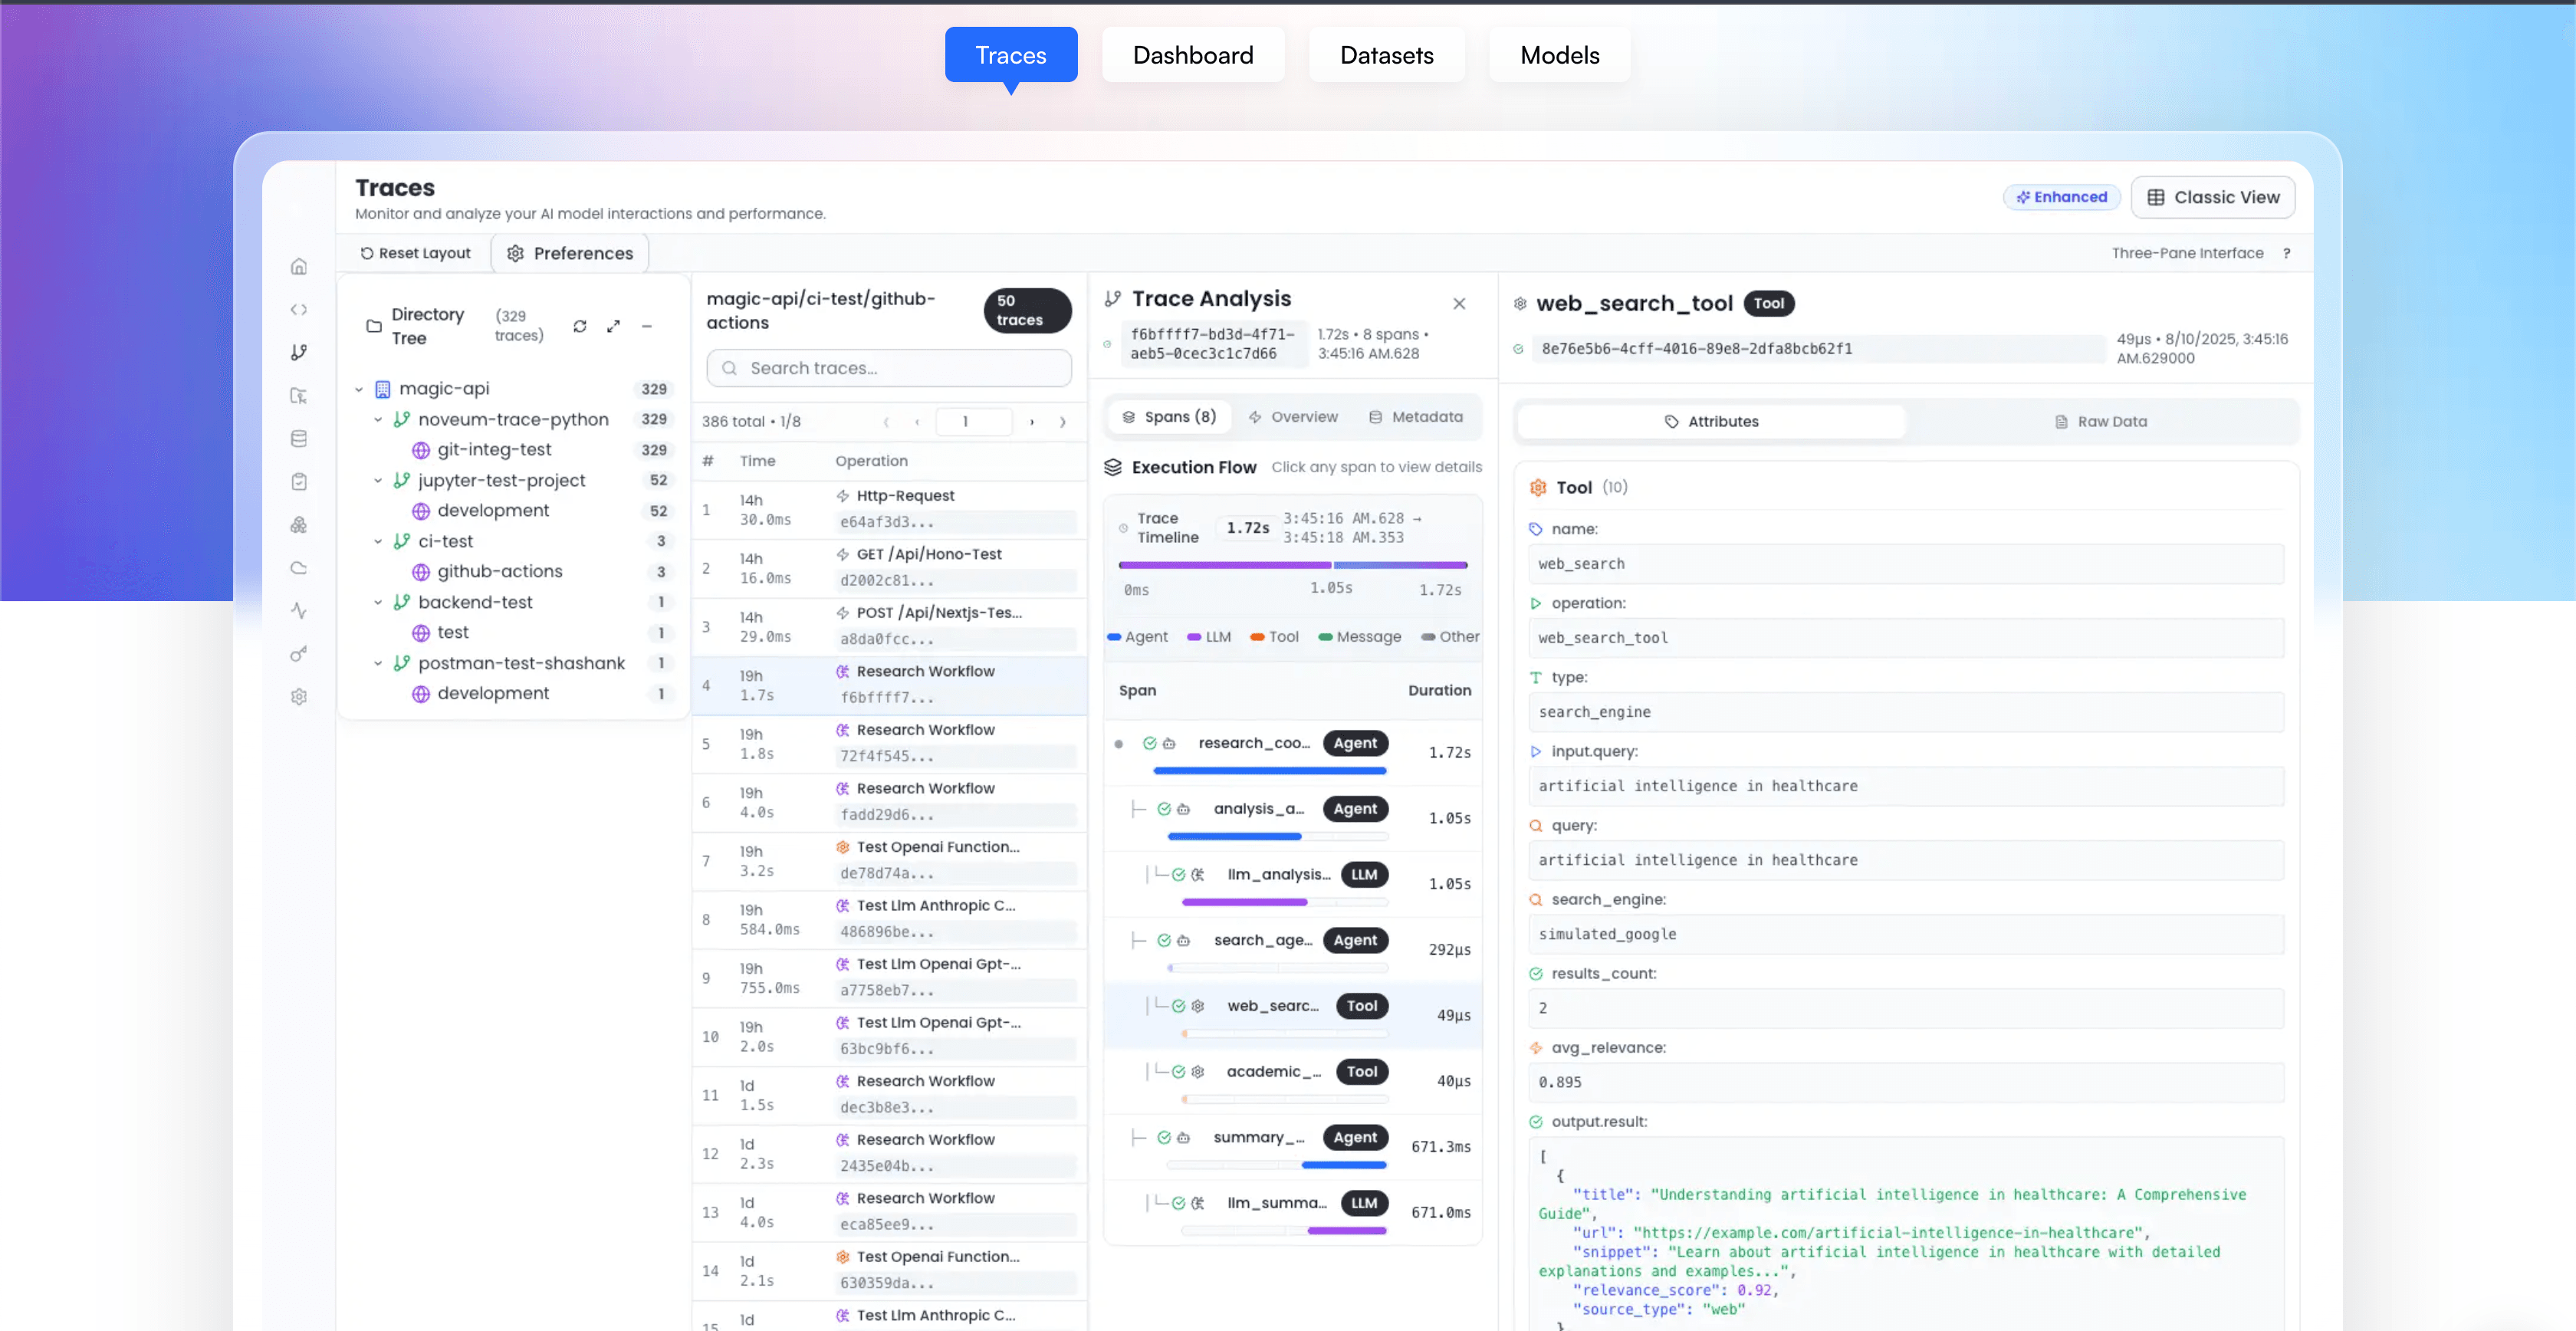Select the Home icon in the left sidebar
The image size is (2576, 1331).
coord(298,266)
